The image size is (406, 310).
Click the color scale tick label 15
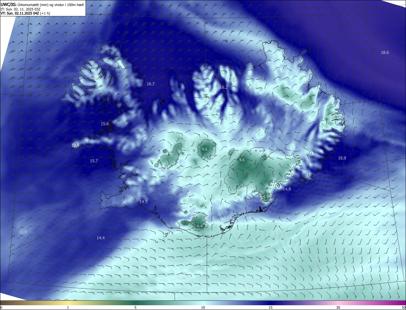coord(271,307)
